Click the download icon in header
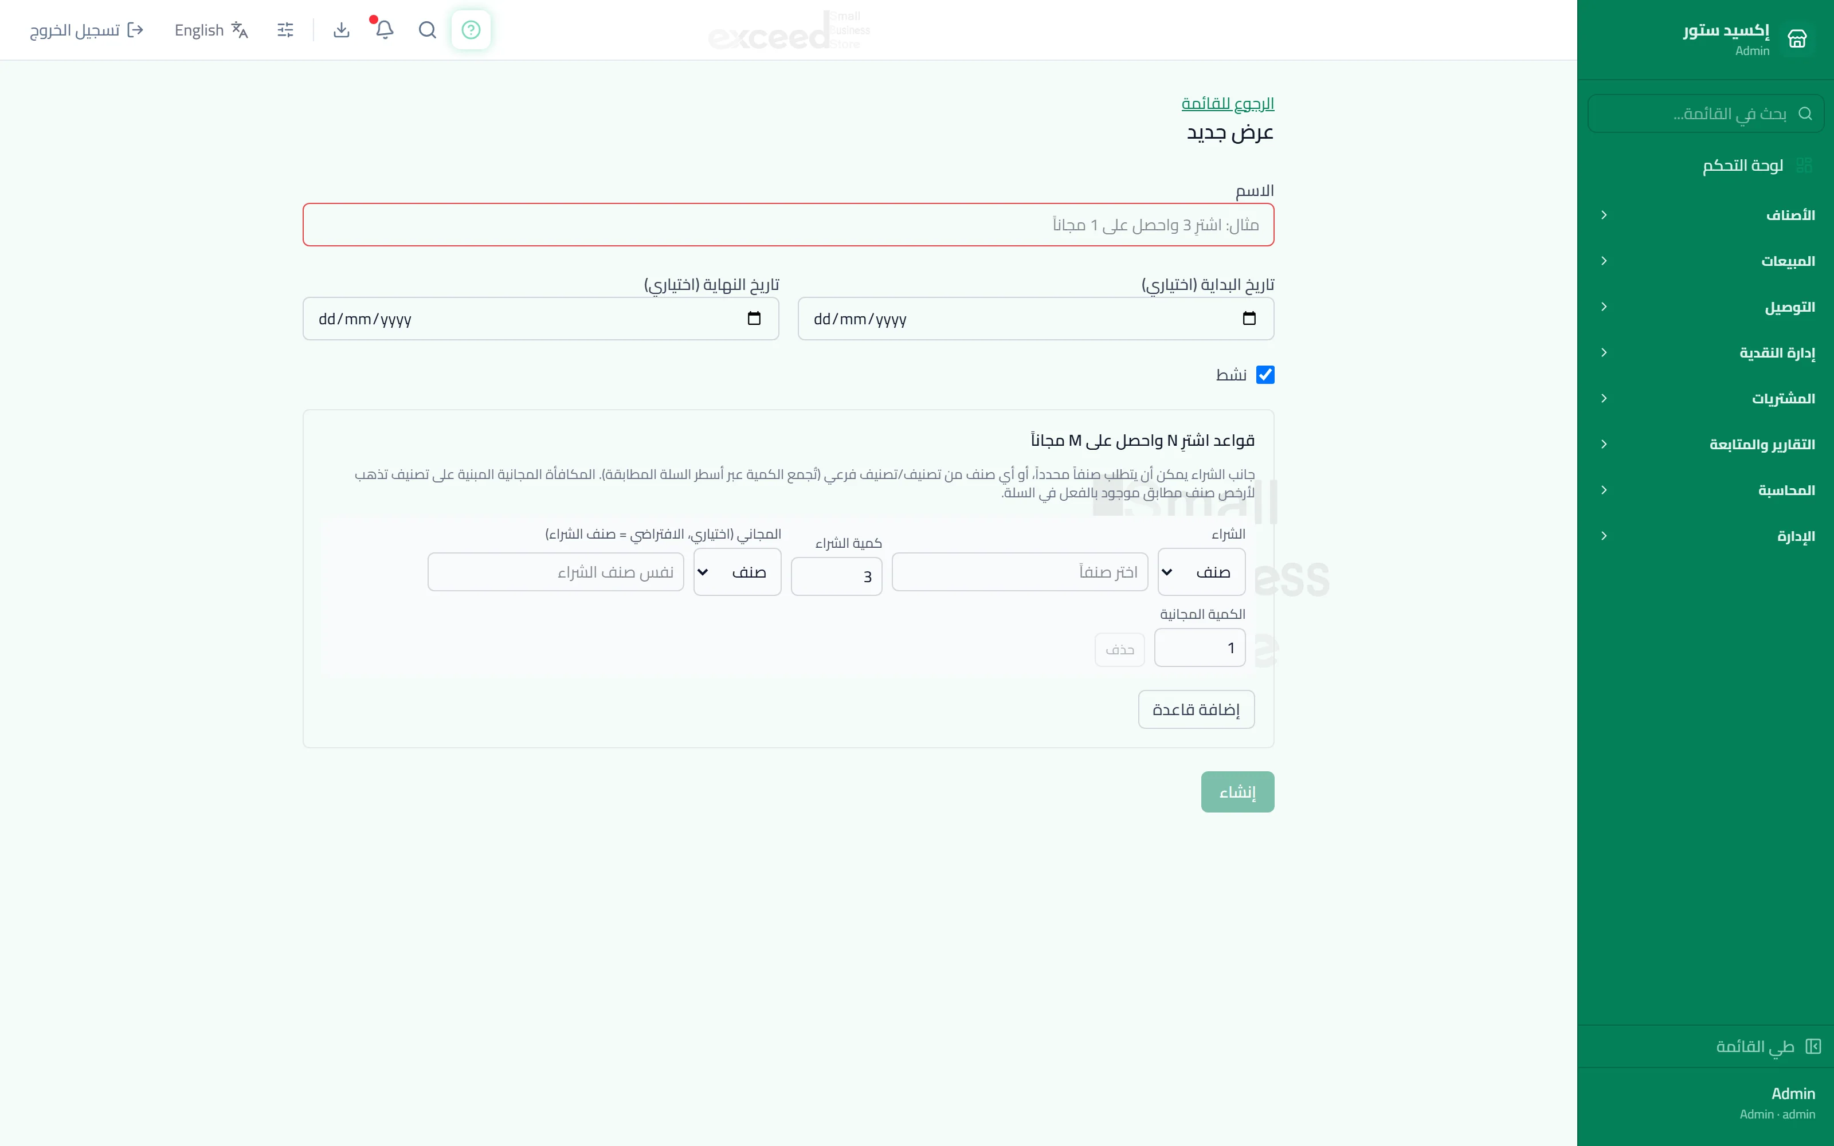This screenshot has height=1146, width=1834. pyautogui.click(x=341, y=30)
